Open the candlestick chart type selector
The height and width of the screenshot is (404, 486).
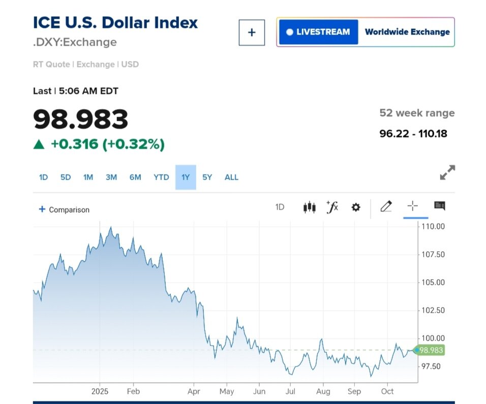[x=309, y=207]
